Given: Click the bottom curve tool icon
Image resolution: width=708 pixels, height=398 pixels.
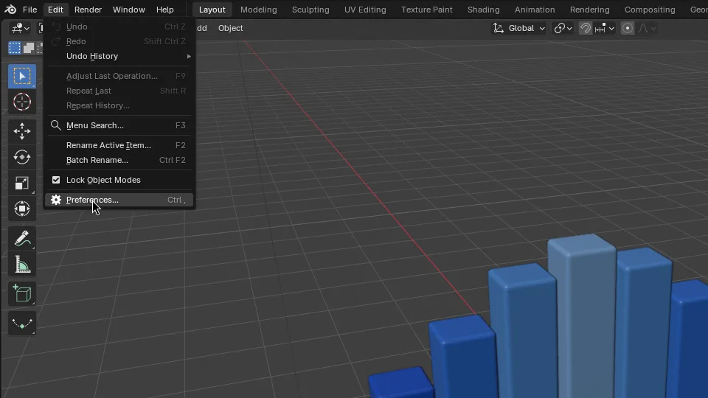Looking at the screenshot, I should [21, 324].
